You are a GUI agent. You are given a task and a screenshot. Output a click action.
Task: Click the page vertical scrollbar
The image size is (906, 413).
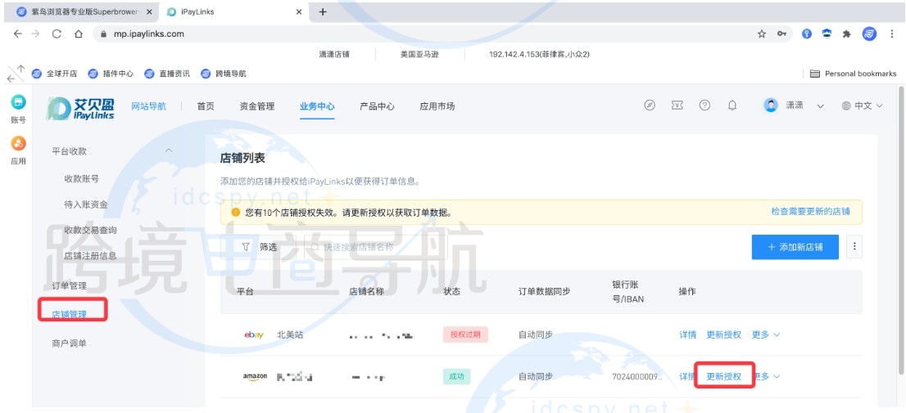(x=900, y=231)
